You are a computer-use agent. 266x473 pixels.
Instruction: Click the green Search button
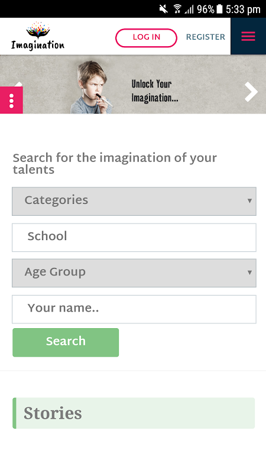tap(66, 342)
